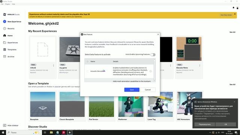Show hidden system tray icons
The width and height of the screenshot is (240, 135).
point(210,132)
